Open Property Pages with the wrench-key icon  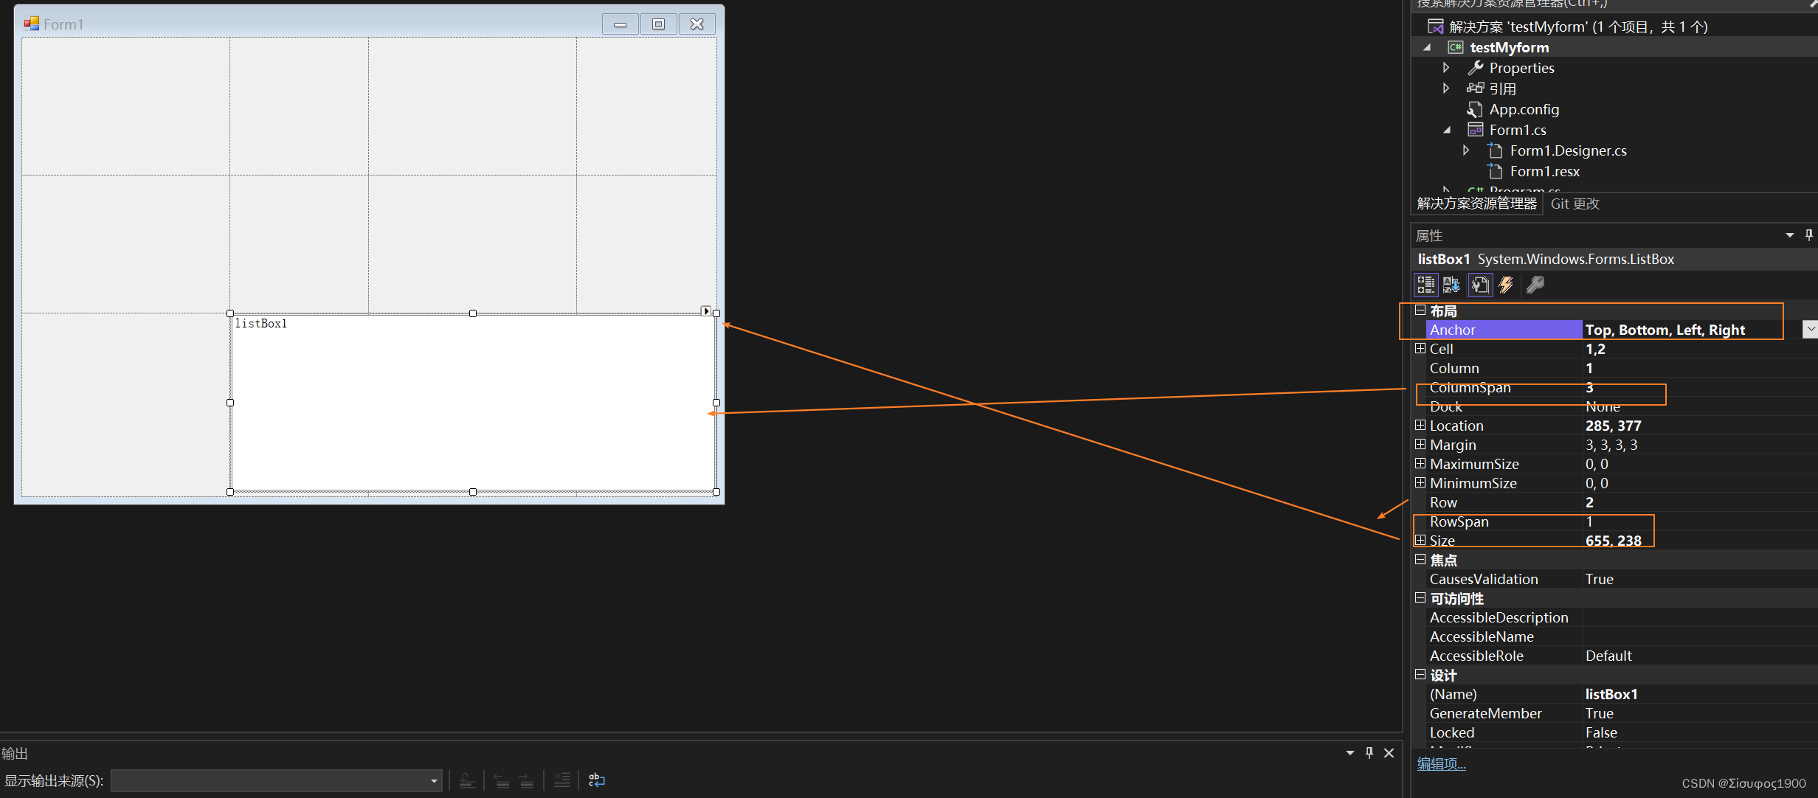tap(1535, 285)
